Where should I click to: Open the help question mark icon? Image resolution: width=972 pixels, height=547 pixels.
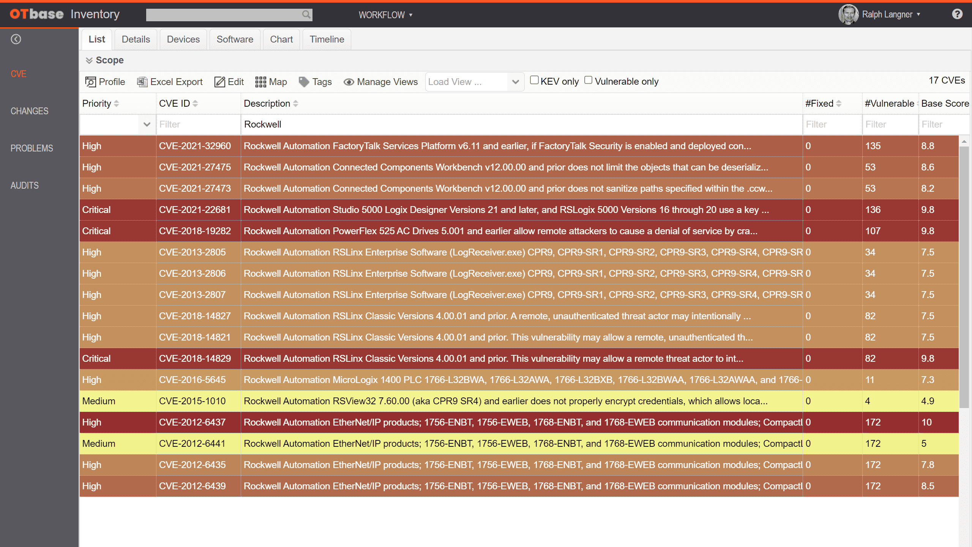pos(957,14)
